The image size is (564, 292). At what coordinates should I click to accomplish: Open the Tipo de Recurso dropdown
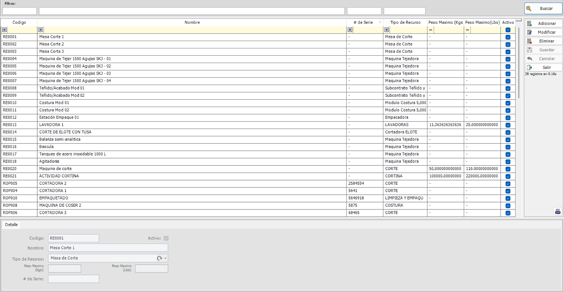(x=165, y=258)
